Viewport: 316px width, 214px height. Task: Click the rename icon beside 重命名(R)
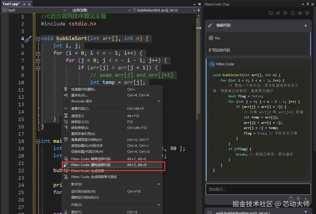click(x=66, y=95)
